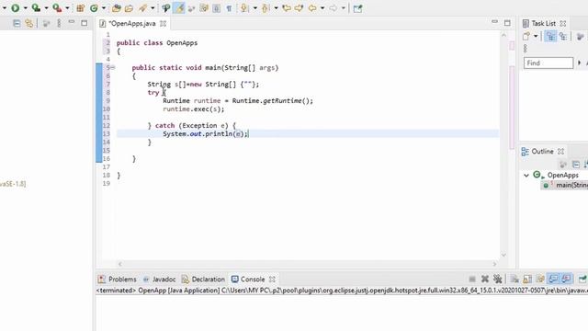Open the New Java Class dropdown arrow
This screenshot has height=331, width=588.
(x=104, y=8)
